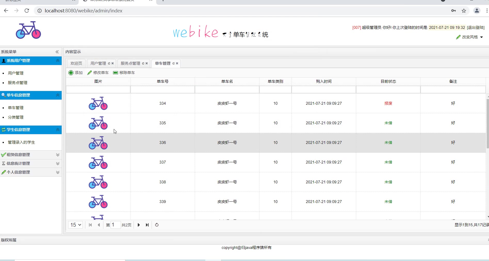Click the 修改单车 pencil icon
The height and width of the screenshot is (261, 489).
tap(89, 73)
